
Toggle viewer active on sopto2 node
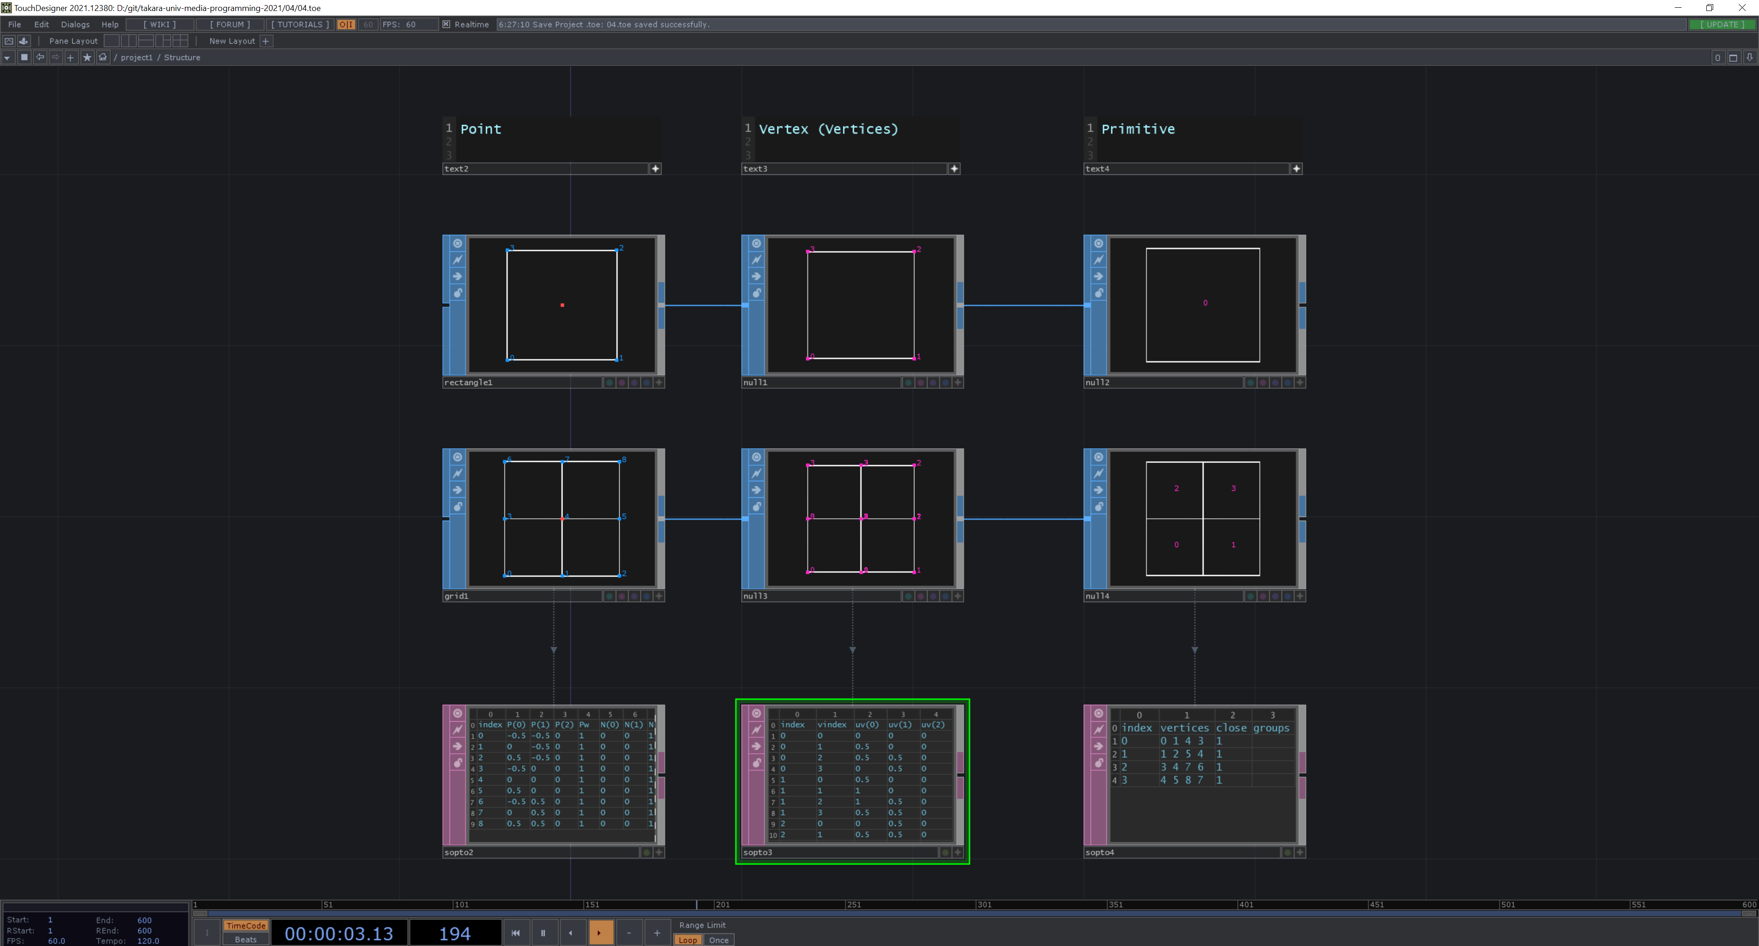458,713
